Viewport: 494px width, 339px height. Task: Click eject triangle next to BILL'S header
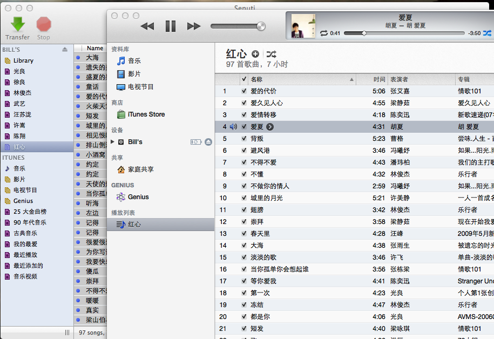coord(65,50)
